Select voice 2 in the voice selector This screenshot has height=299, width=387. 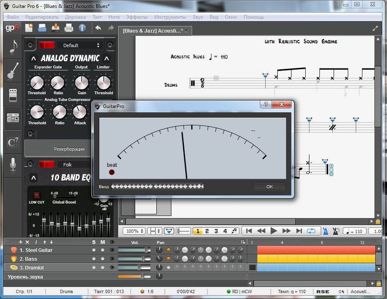coord(207,231)
